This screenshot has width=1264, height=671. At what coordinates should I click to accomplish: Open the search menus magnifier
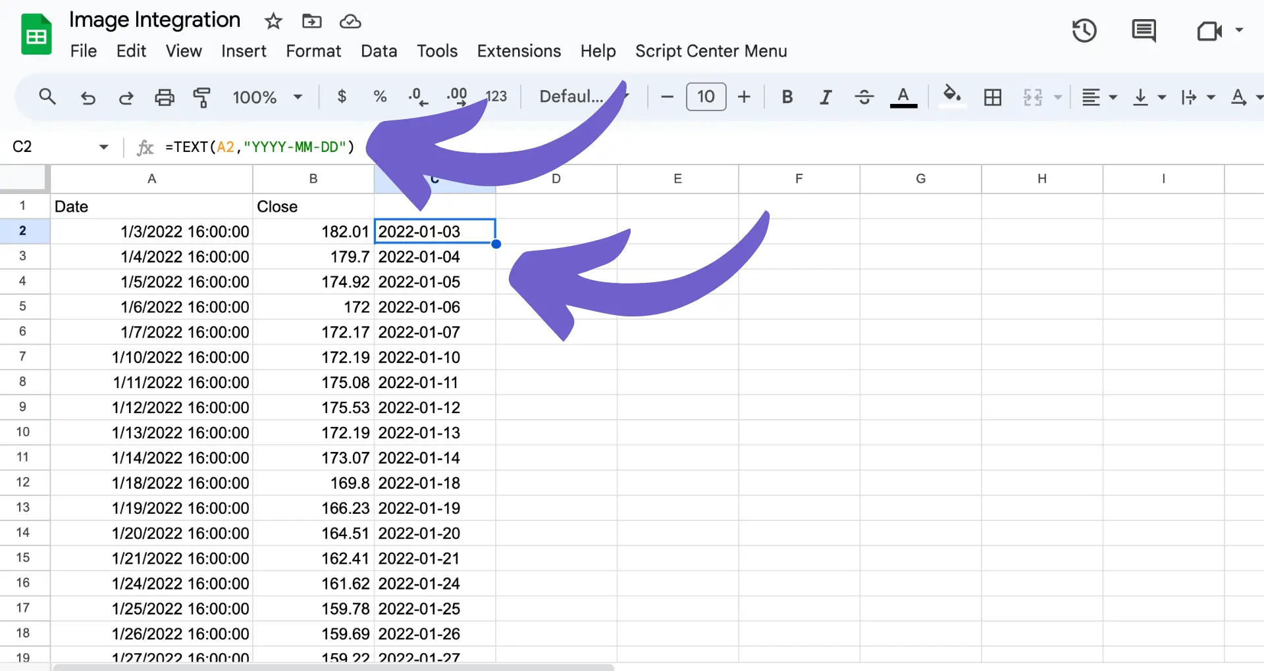(x=47, y=97)
